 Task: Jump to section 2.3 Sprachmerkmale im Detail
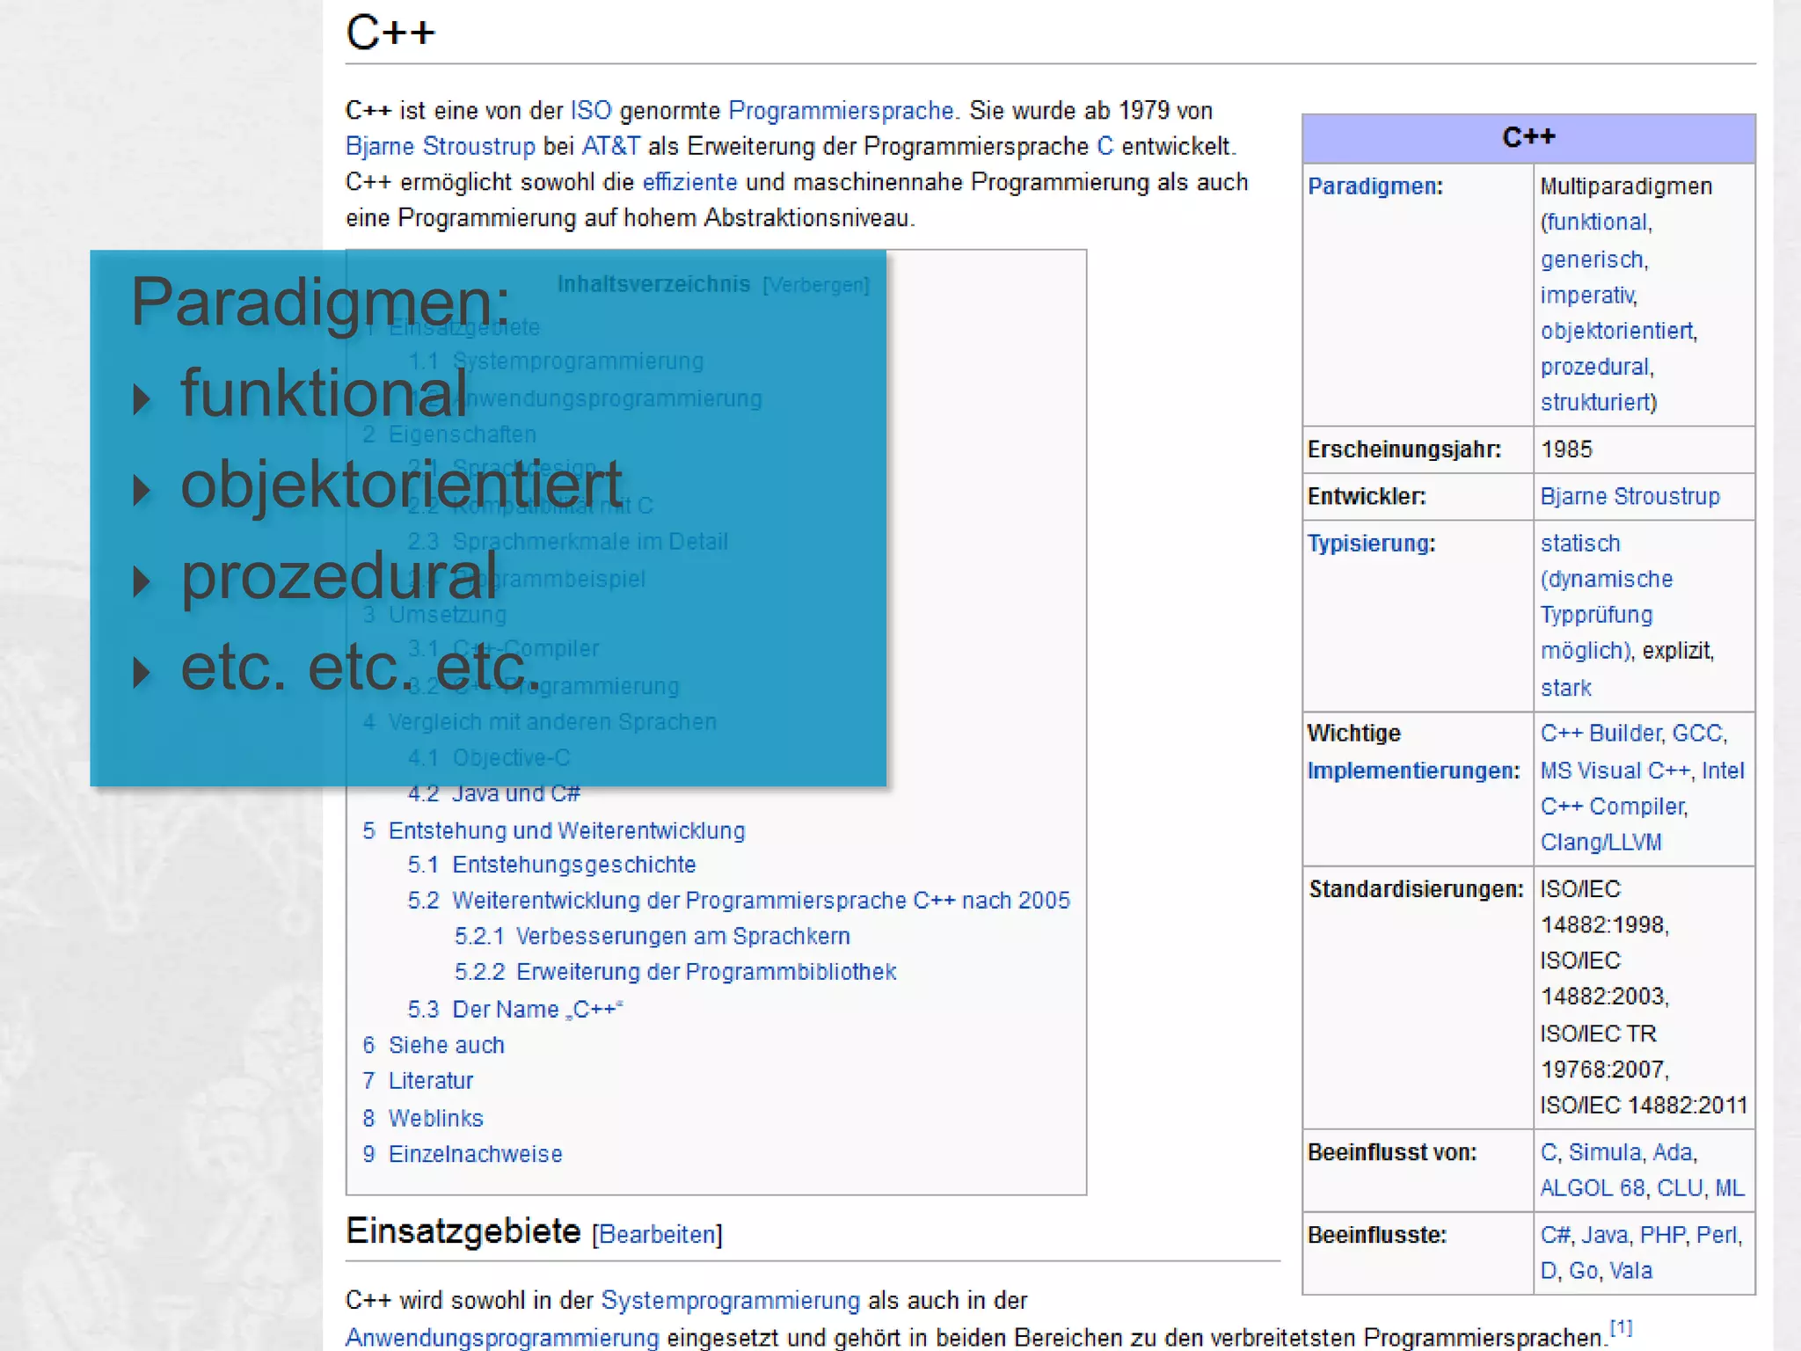pos(567,542)
